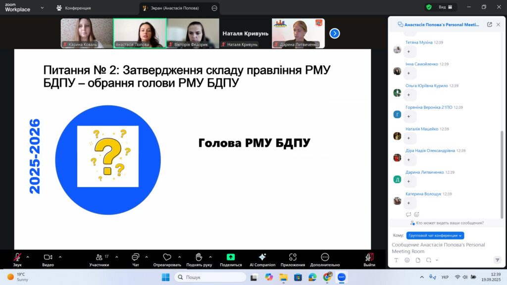Open the Приложения apps panel

click(293, 257)
